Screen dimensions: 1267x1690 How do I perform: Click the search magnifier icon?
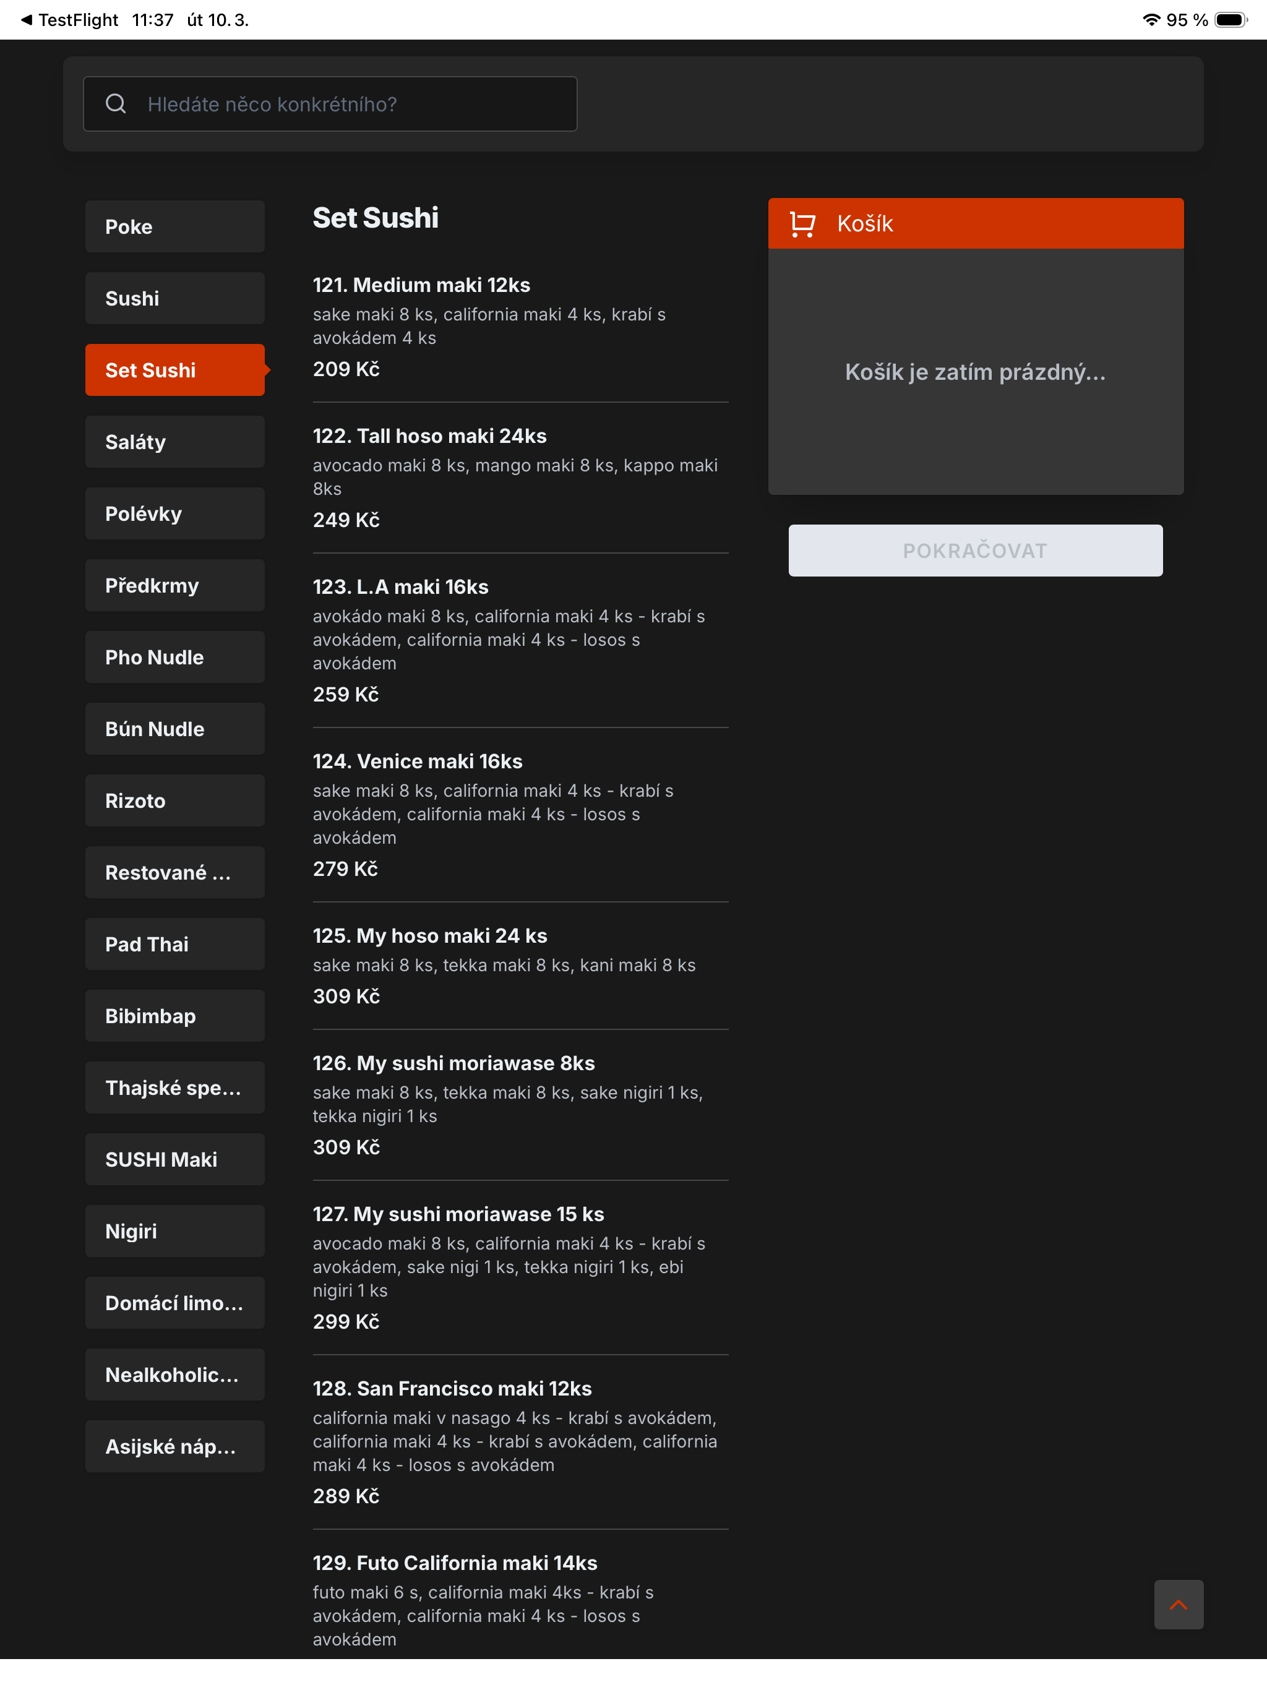tap(116, 104)
